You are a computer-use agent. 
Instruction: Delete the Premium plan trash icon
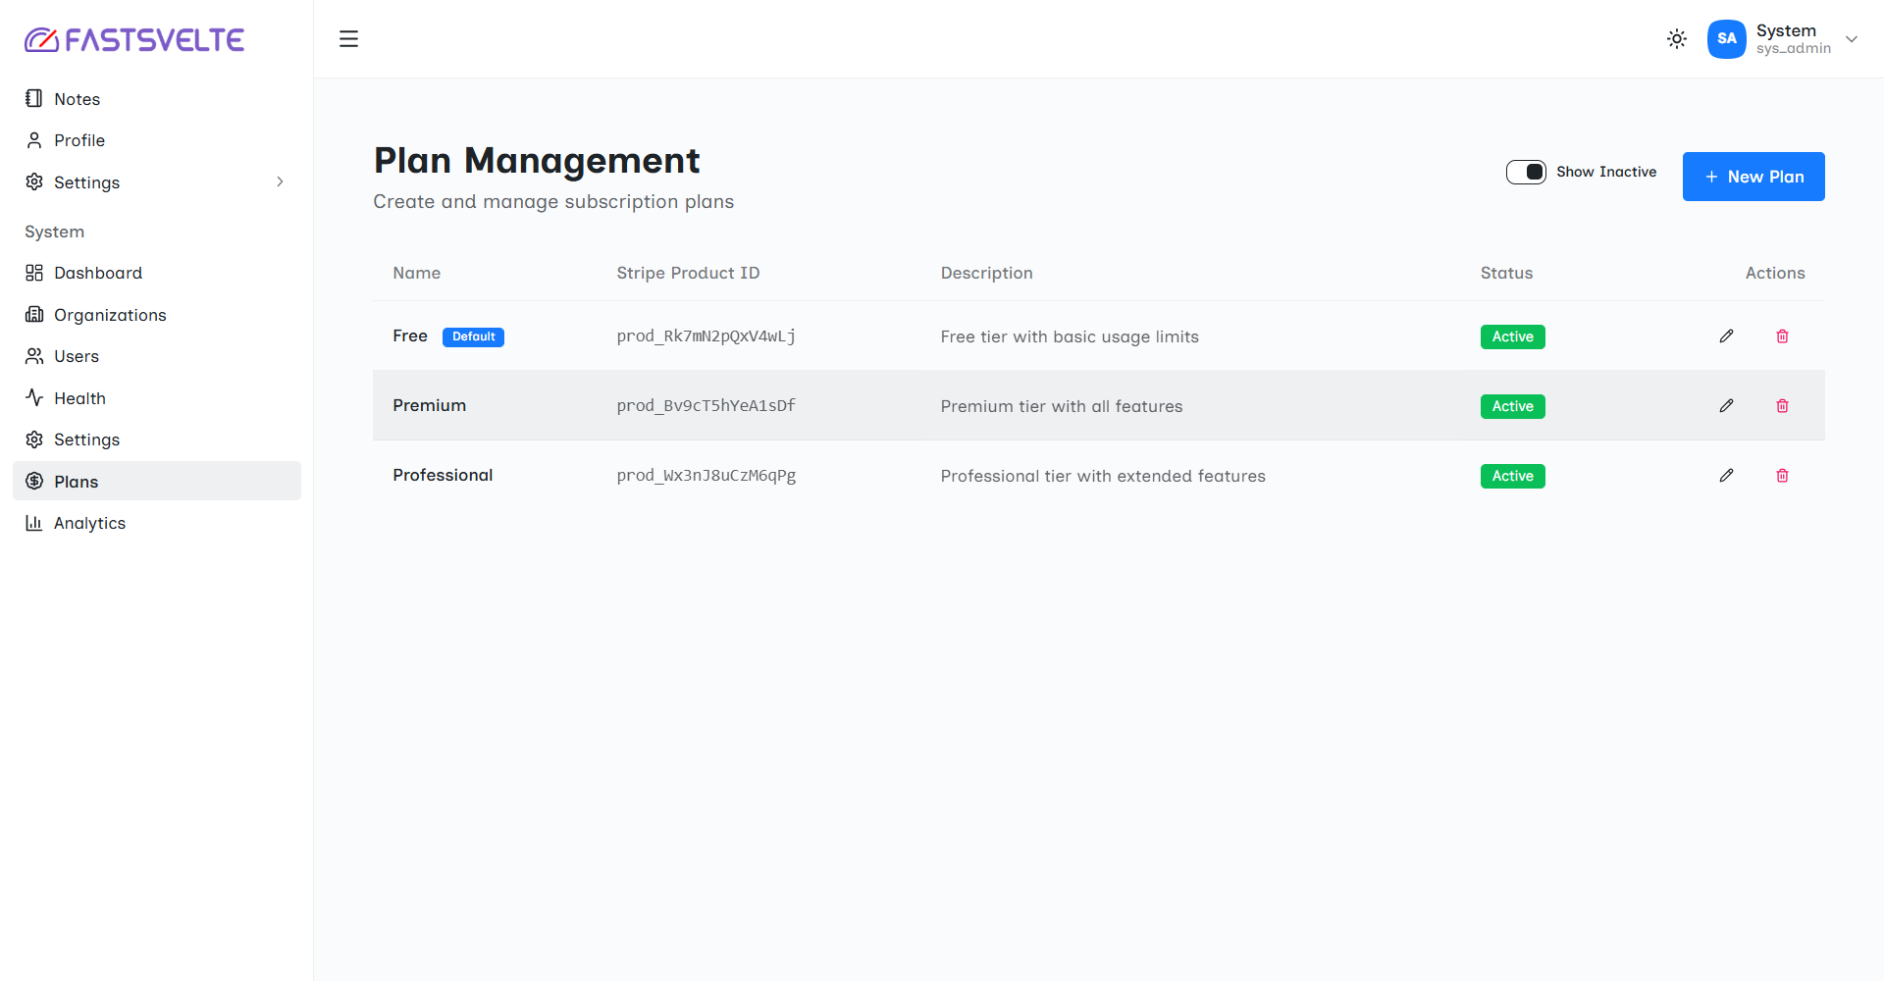coord(1783,406)
